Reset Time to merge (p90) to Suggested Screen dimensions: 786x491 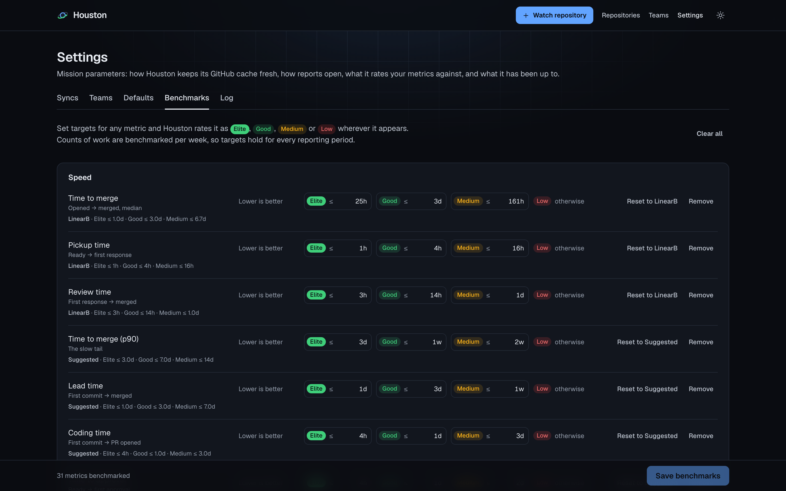647,342
